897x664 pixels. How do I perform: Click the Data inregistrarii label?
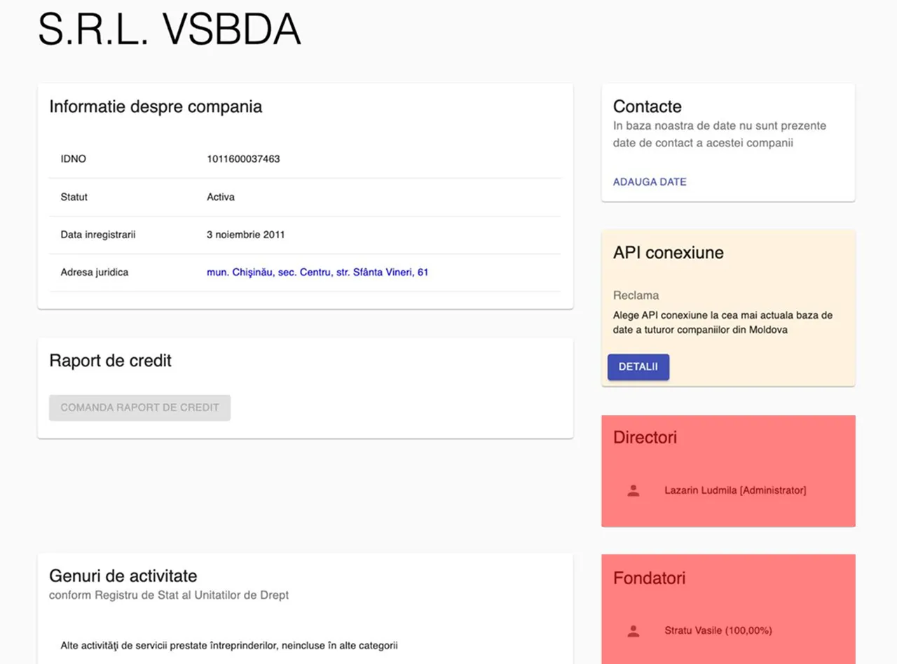(x=98, y=235)
